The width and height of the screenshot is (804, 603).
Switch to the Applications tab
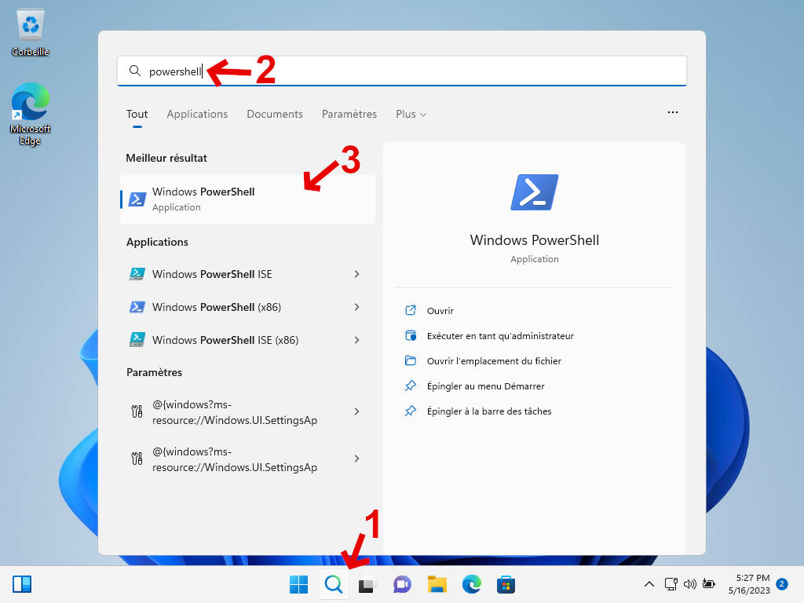tap(197, 114)
